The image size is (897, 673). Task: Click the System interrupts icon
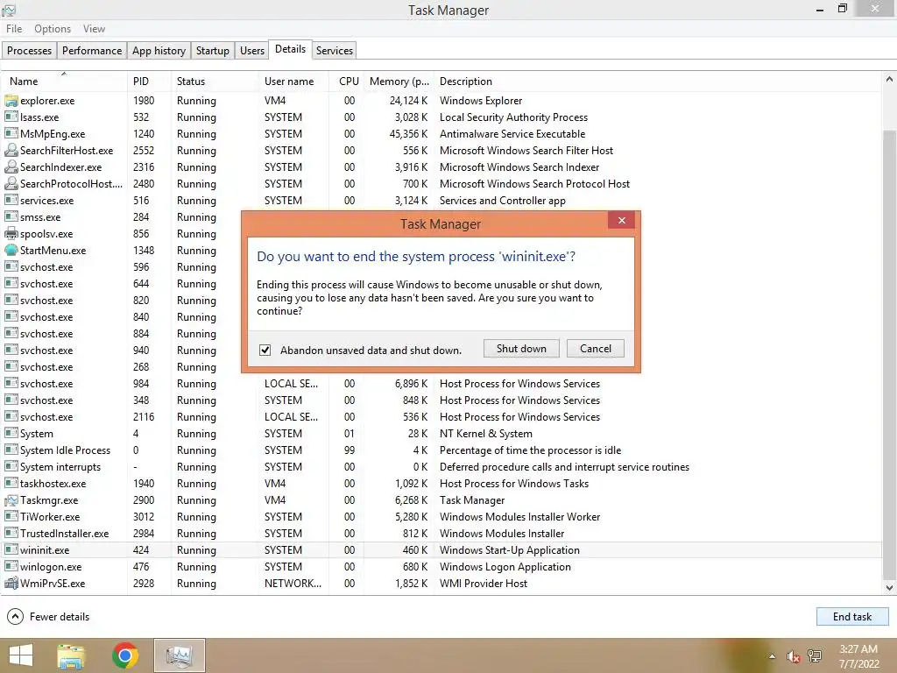coord(11,466)
